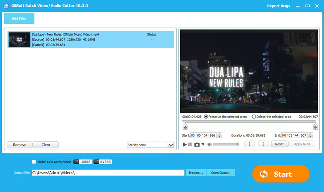Click the Cutted 00:03:39.681 entry
The height and width of the screenshot is (192, 324).
(49, 45)
